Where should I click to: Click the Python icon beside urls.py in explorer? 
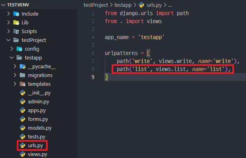point(22,145)
